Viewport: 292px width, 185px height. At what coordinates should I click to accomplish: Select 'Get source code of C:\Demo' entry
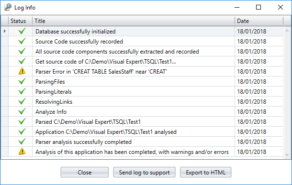[106, 62]
